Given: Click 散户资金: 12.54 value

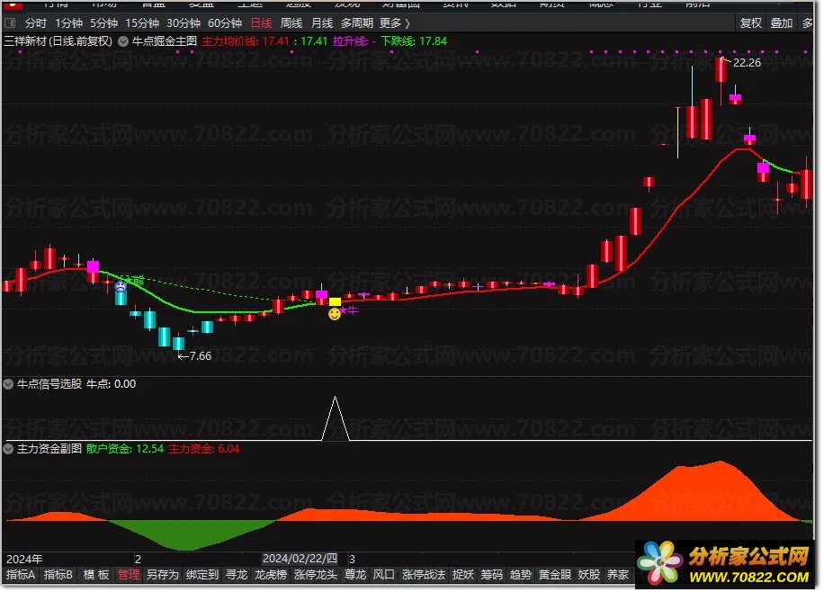Looking at the screenshot, I should (125, 449).
